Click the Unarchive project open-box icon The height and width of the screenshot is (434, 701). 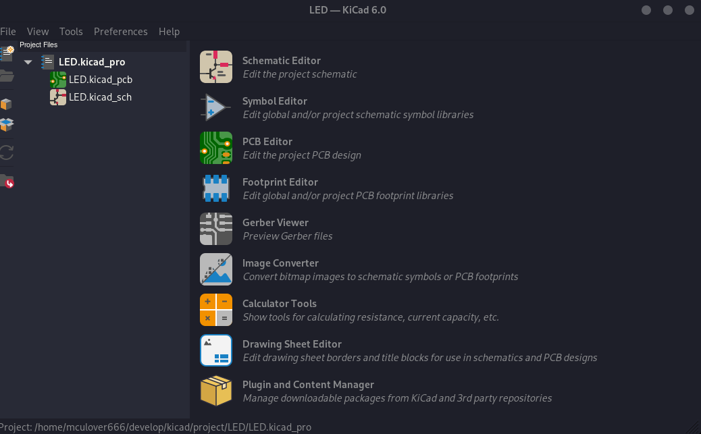point(7,125)
